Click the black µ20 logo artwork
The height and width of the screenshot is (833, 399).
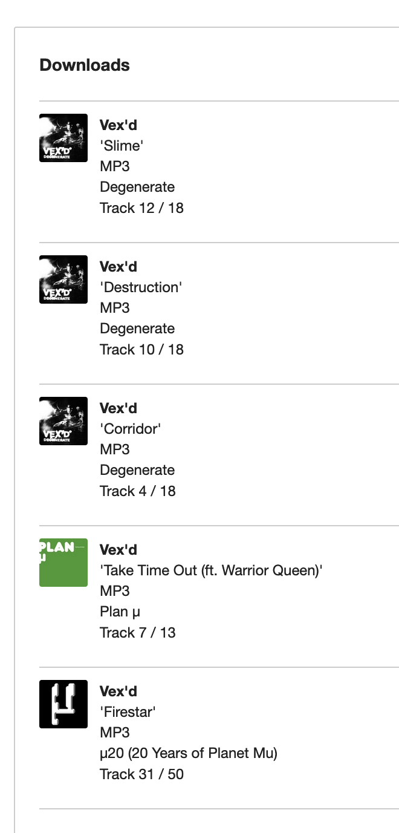pos(63,704)
